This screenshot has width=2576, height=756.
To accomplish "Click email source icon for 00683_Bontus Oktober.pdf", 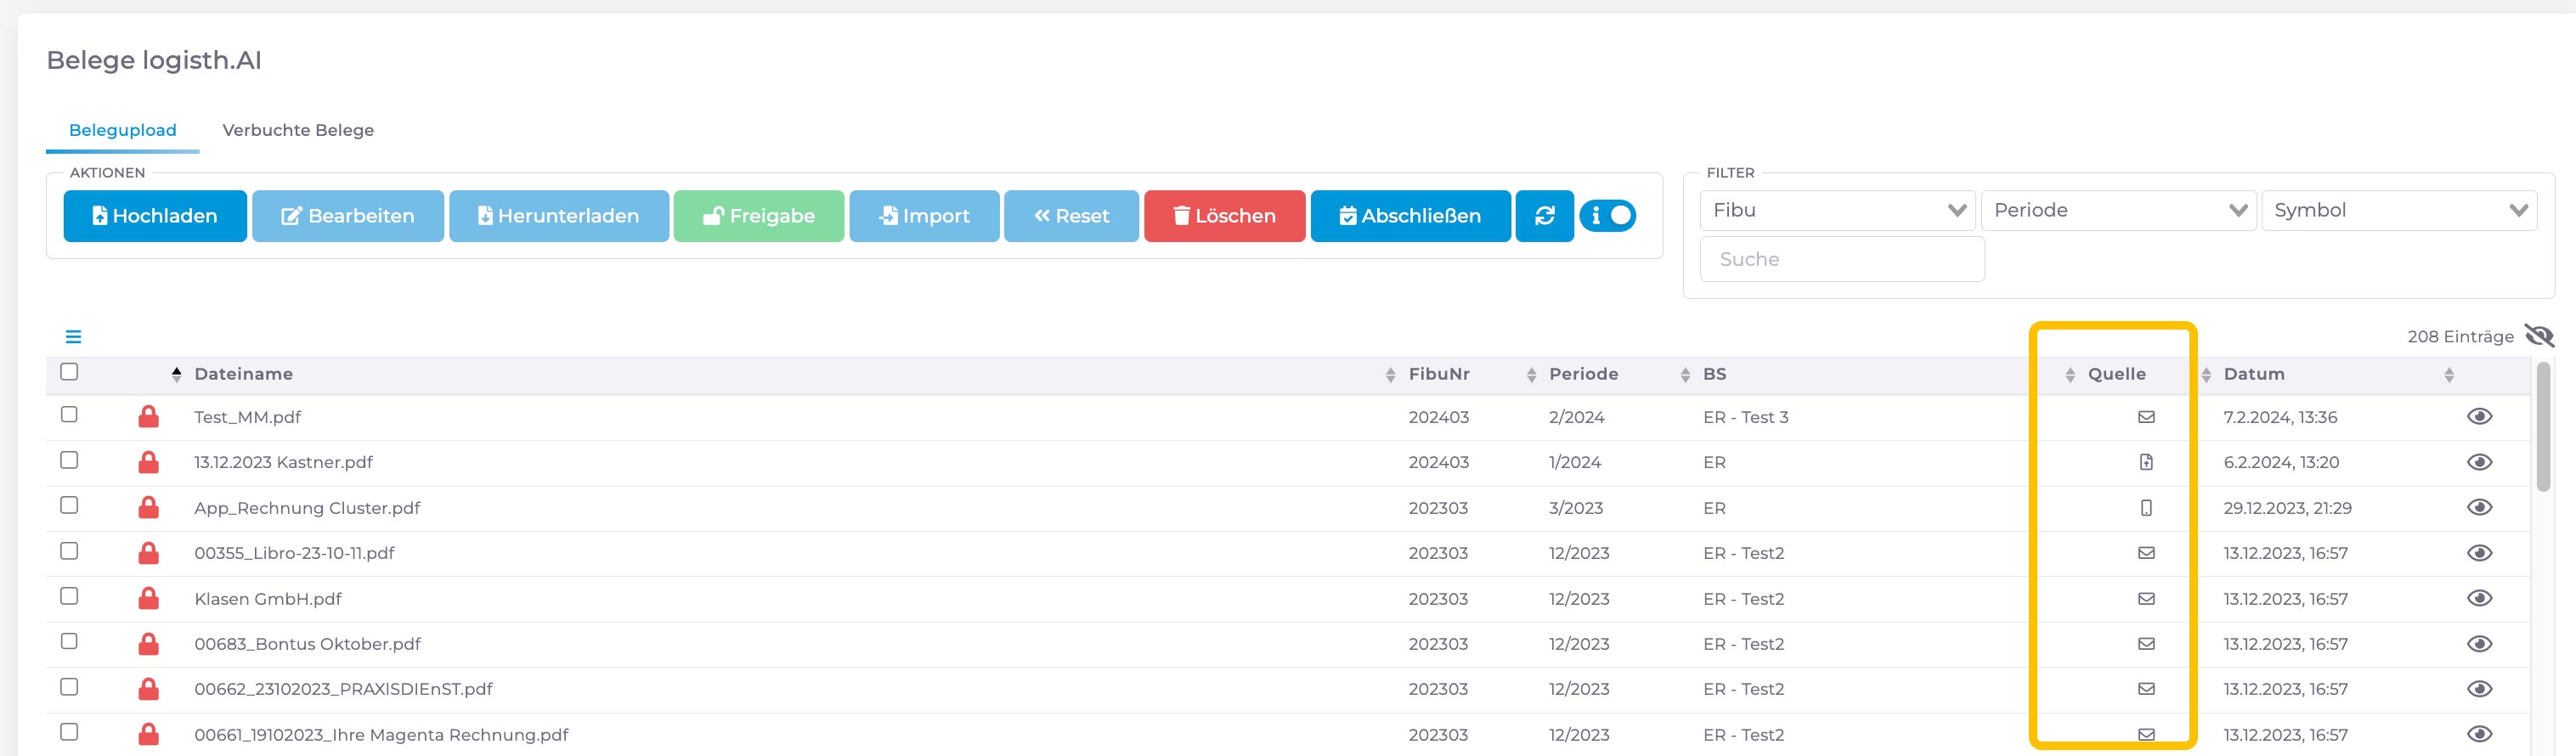I will click(x=2146, y=644).
